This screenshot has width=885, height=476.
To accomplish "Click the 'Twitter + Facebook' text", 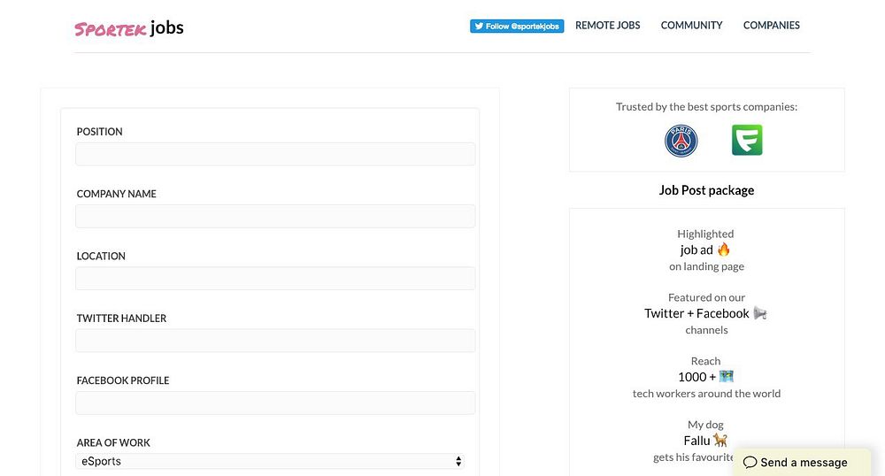I will (x=696, y=313).
